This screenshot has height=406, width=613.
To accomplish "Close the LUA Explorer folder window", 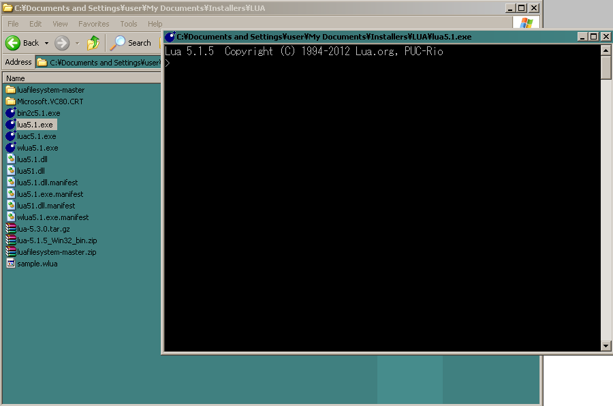I will 535,7.
